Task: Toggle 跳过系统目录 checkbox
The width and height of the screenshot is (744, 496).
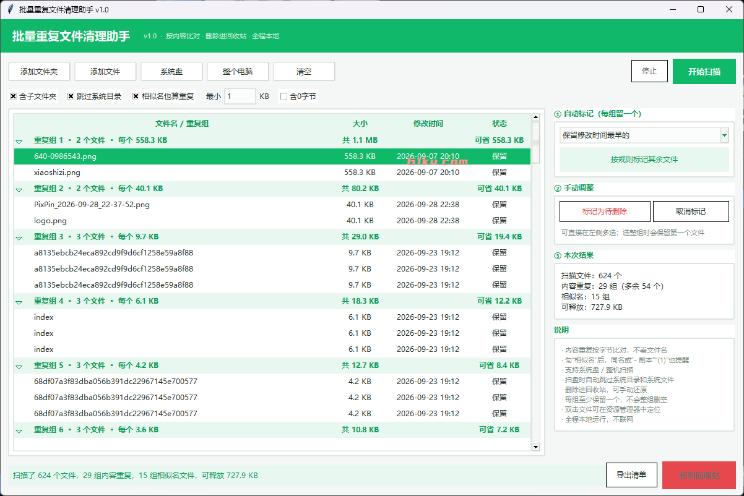Action: coord(71,96)
